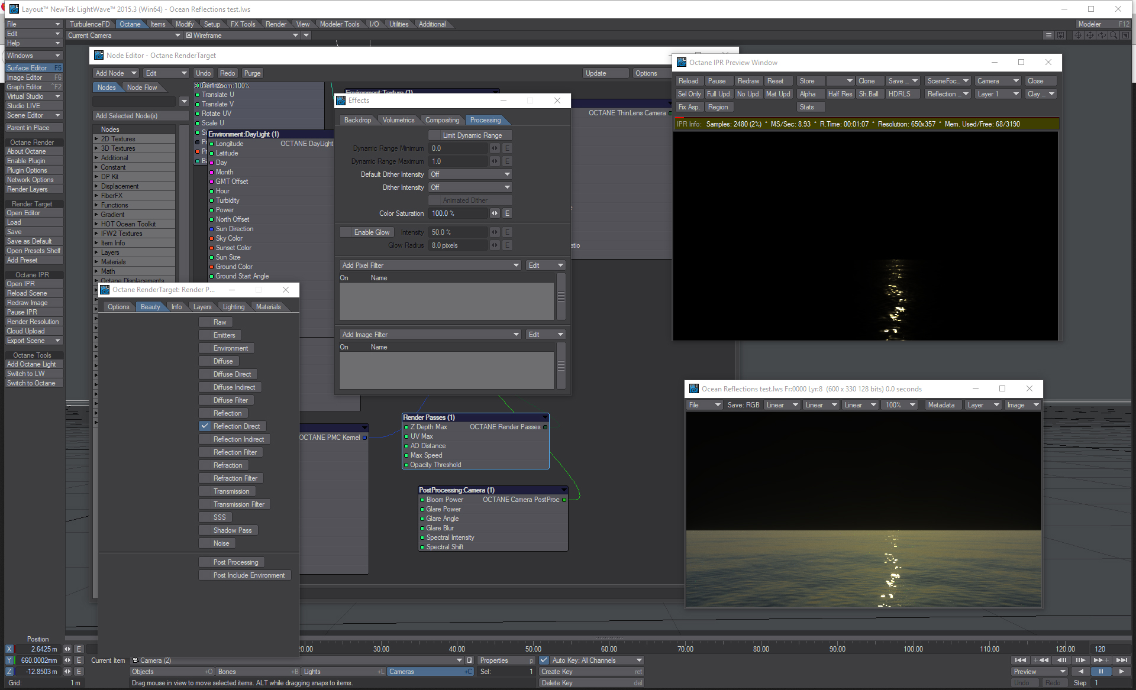The image size is (1136, 690).
Task: Click the viewport maximize toggle icon
Action: pos(1125,35)
